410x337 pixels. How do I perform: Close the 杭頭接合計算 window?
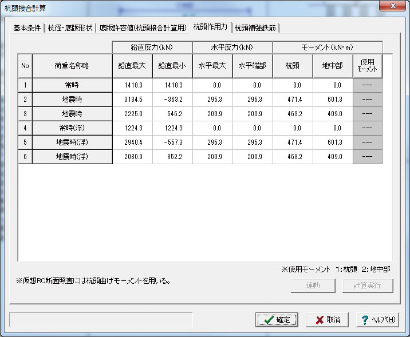click(392, 6)
